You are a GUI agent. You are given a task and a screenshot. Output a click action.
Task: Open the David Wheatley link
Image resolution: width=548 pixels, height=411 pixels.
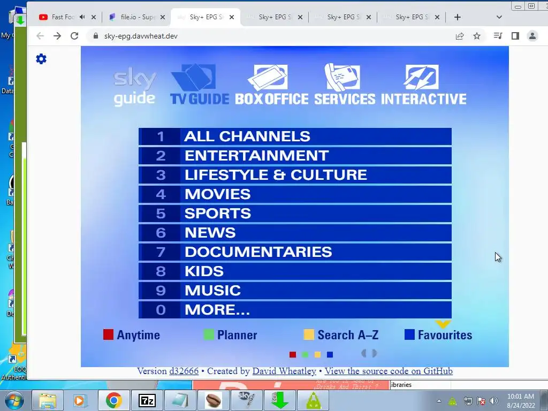tap(284, 371)
